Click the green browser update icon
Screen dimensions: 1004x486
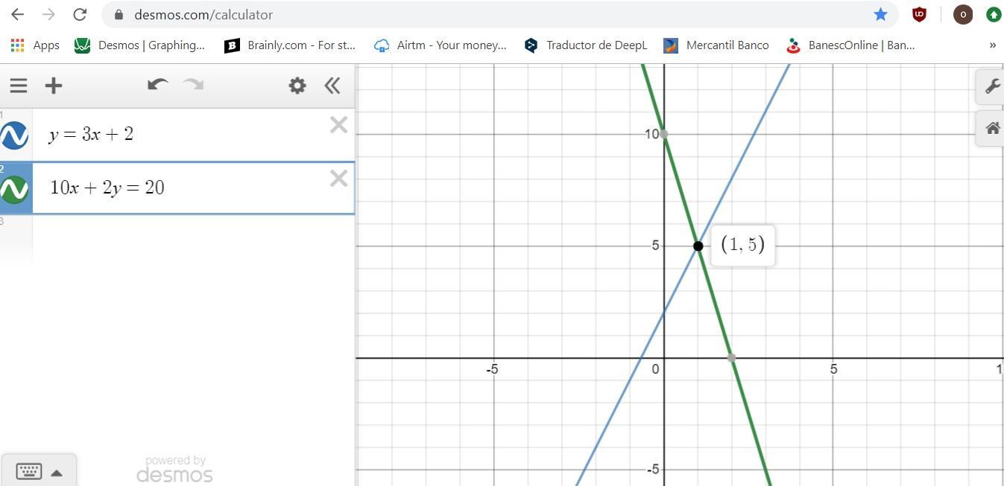(993, 14)
